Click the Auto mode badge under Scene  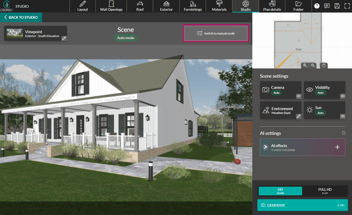[126, 37]
